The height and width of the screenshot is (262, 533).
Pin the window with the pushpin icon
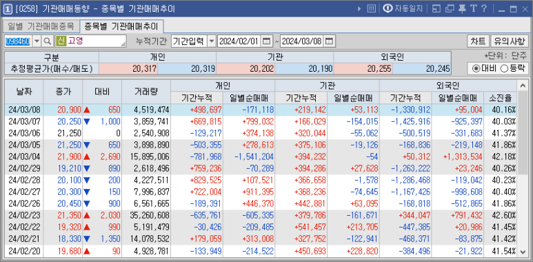[x=462, y=9]
